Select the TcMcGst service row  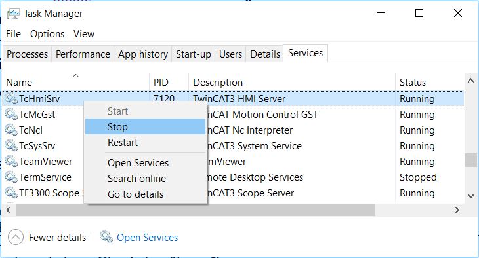234,115
